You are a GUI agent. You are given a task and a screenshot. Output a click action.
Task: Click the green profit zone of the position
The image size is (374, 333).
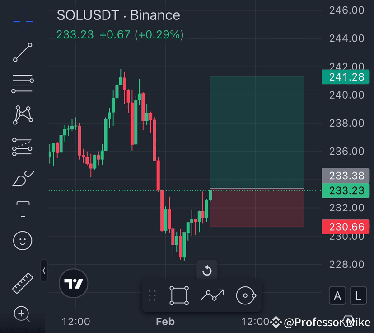coord(257,131)
